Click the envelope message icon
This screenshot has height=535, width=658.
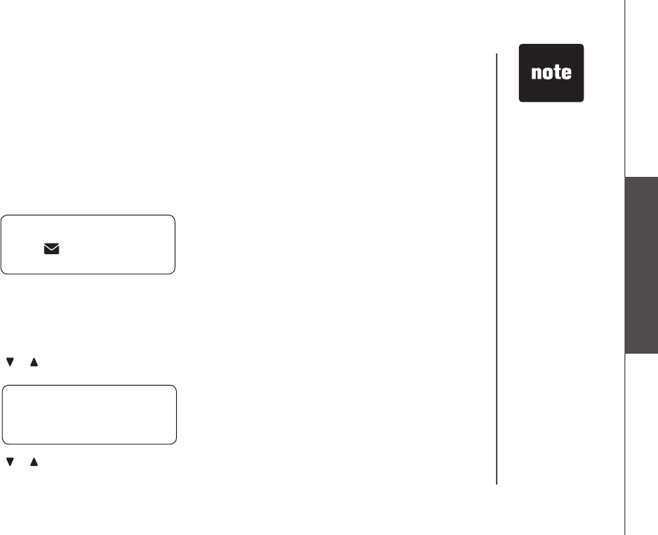(51, 251)
